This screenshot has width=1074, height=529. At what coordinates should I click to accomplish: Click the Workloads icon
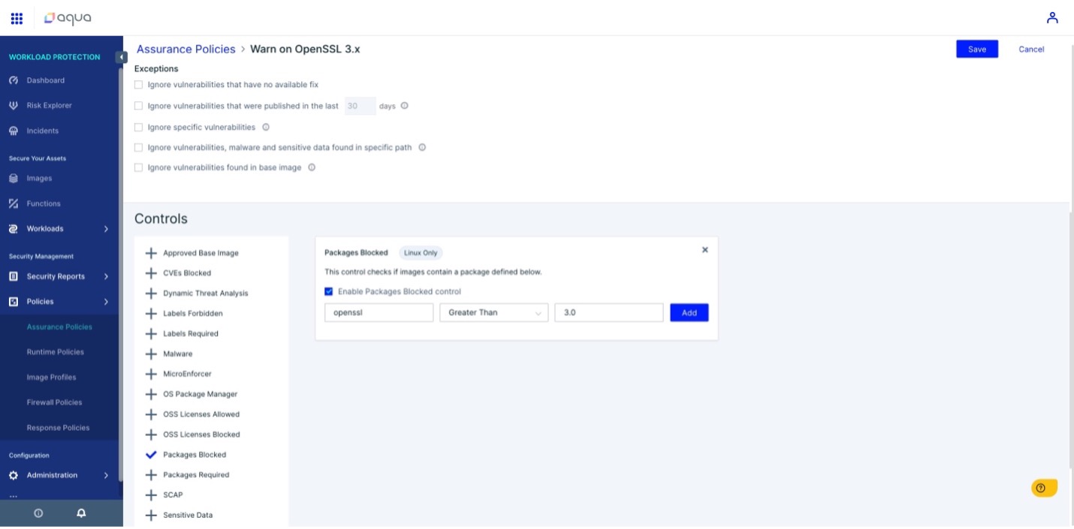(14, 229)
